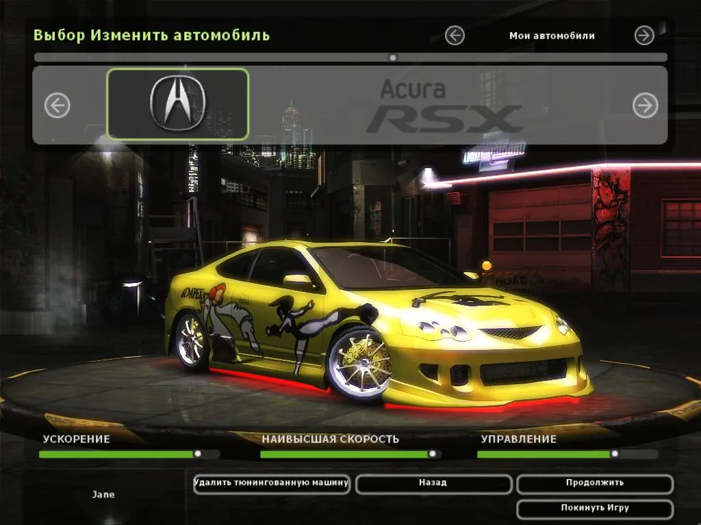Click the Выбор Изменить автомобиль title
This screenshot has height=525, width=701.
pos(151,35)
